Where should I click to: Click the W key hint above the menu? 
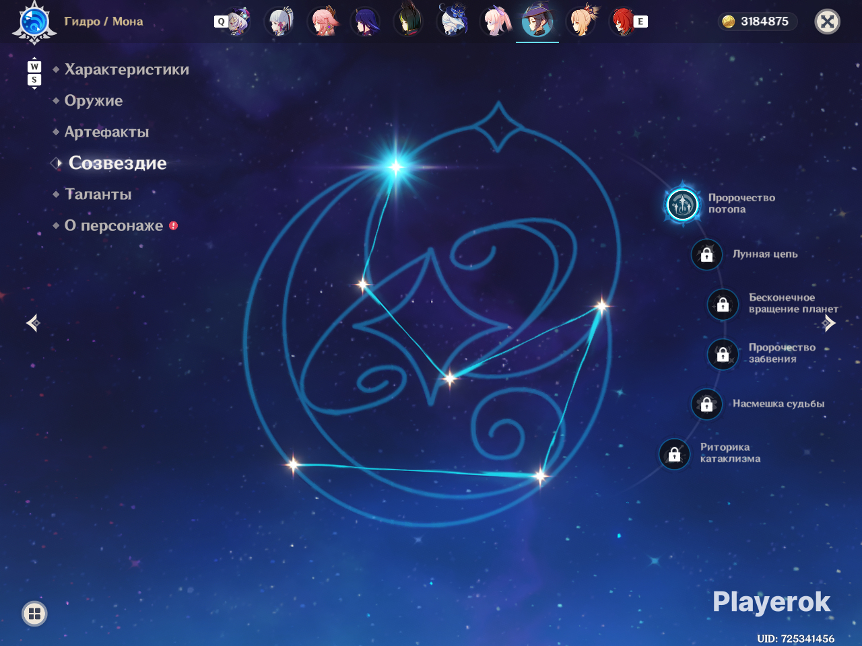[x=34, y=67]
